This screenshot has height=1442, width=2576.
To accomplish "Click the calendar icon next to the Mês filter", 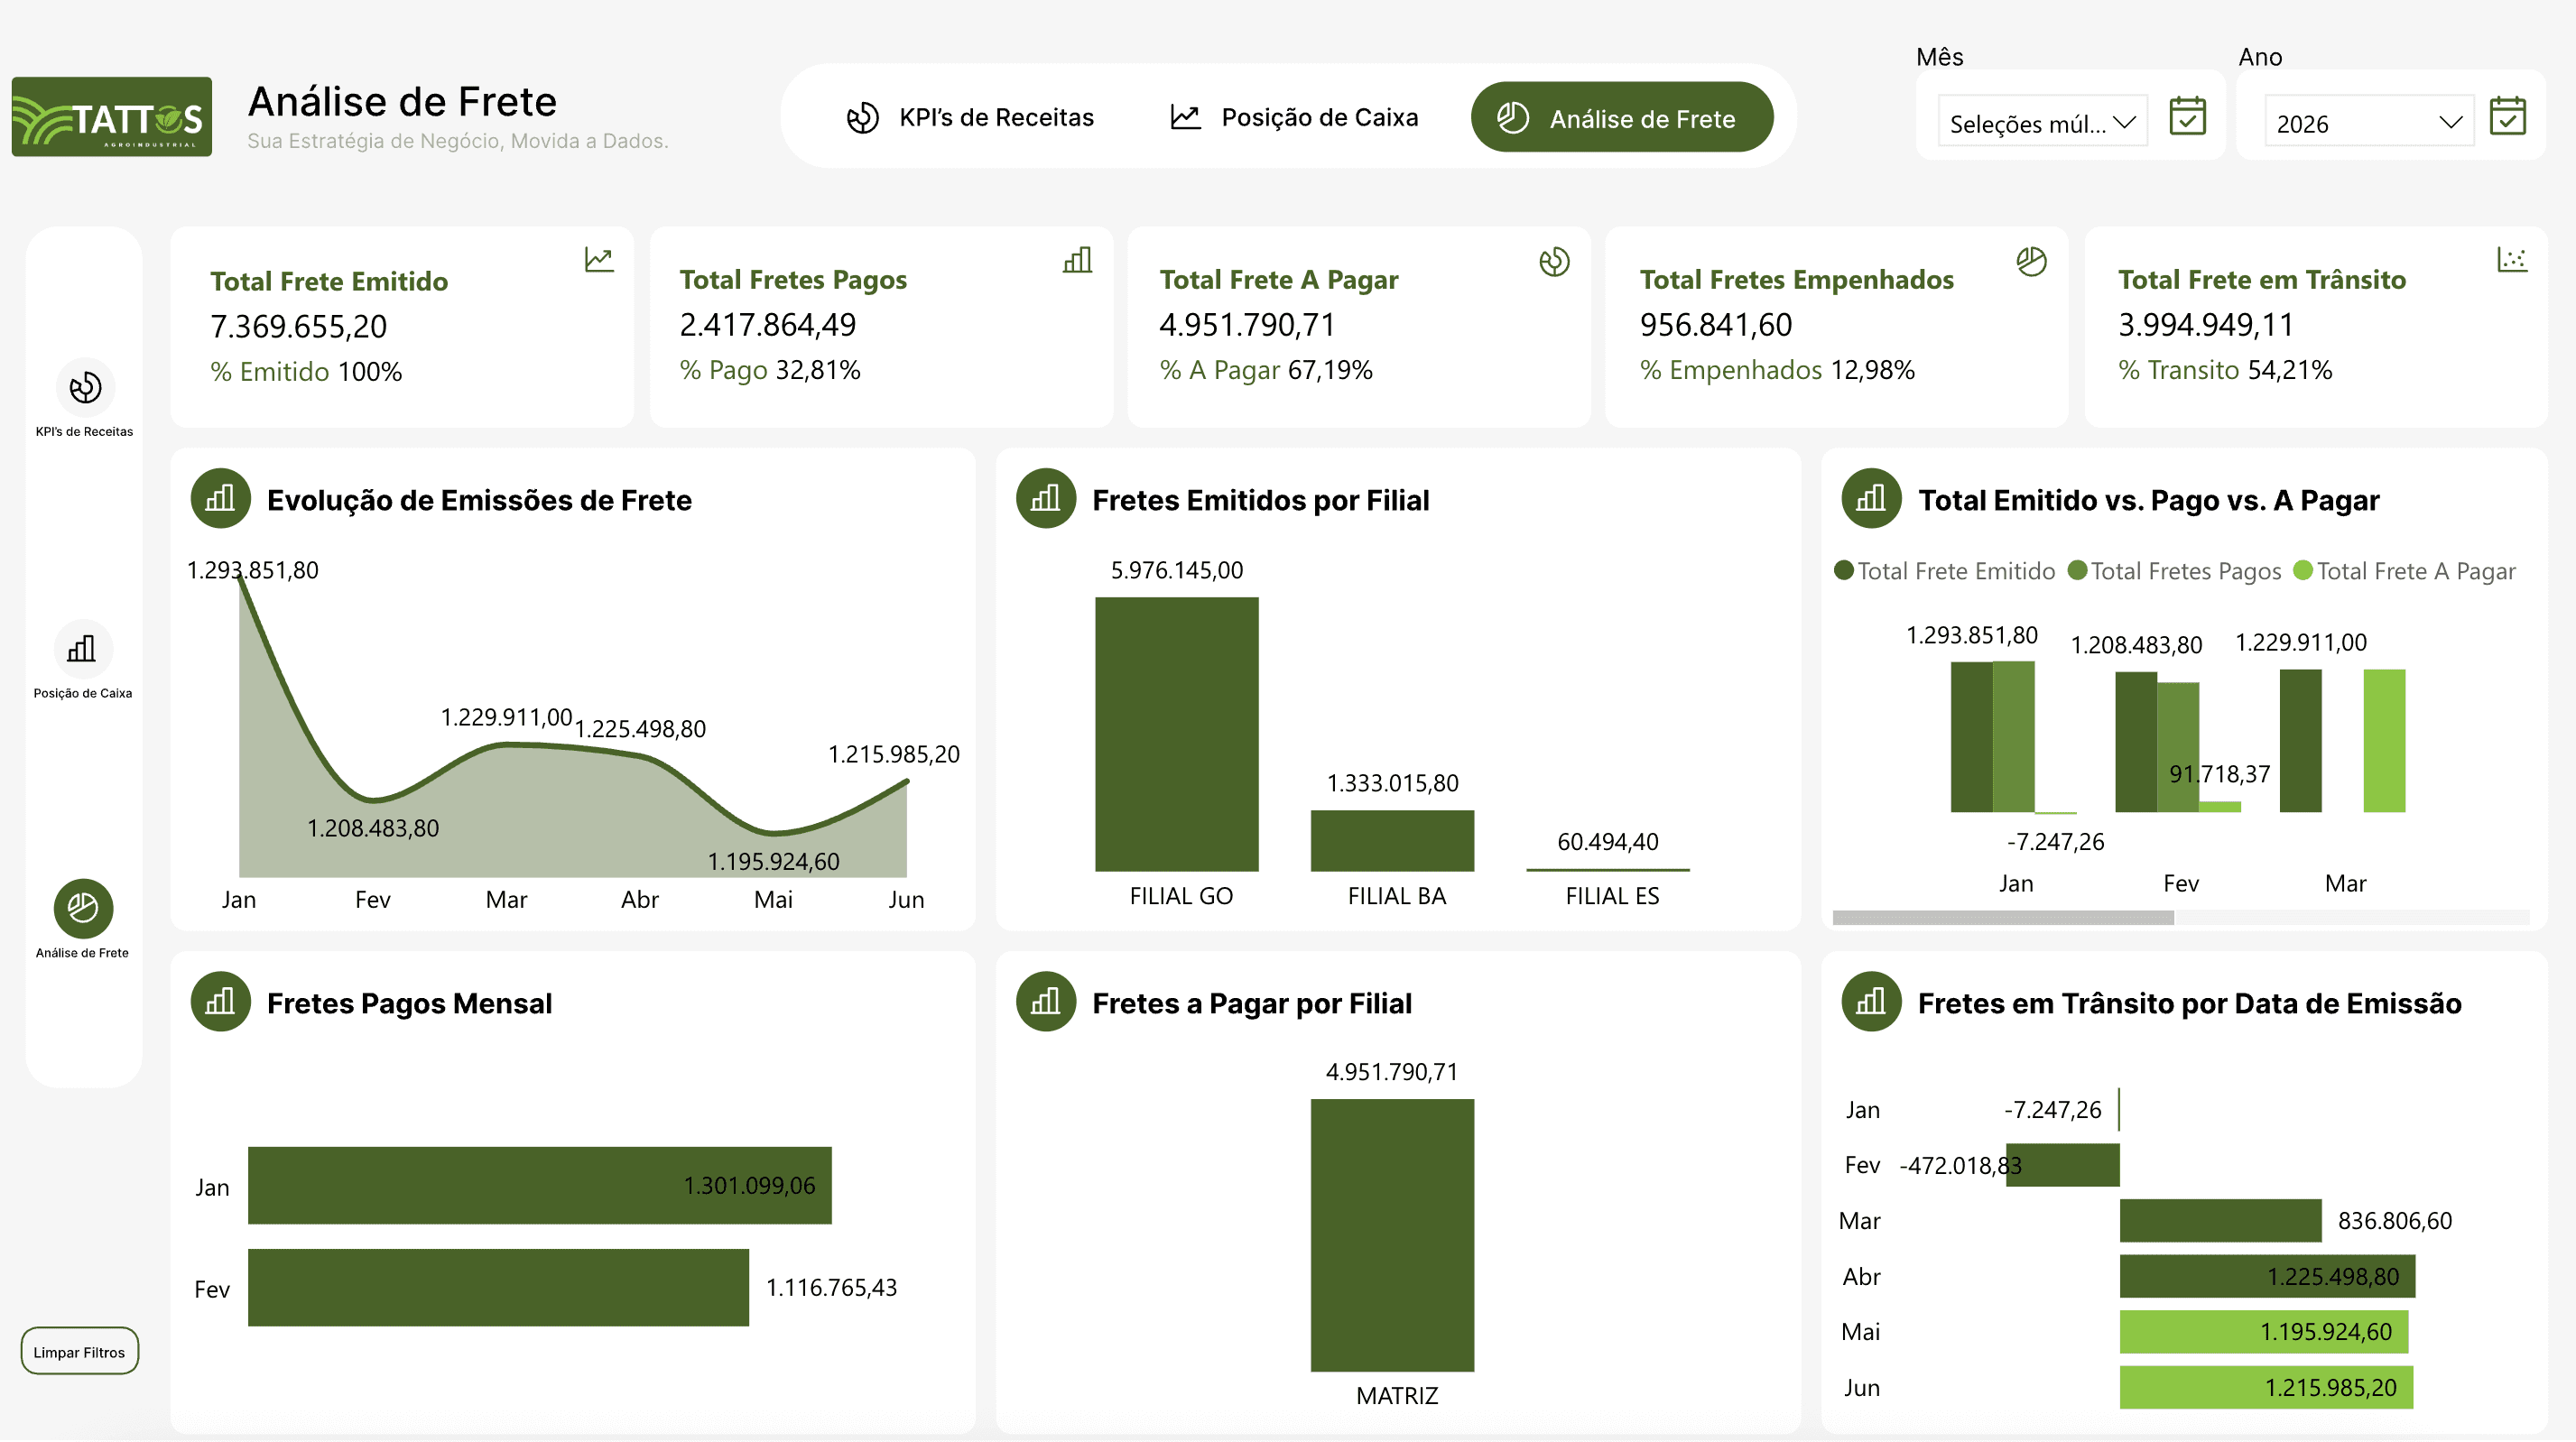I will point(2188,117).
